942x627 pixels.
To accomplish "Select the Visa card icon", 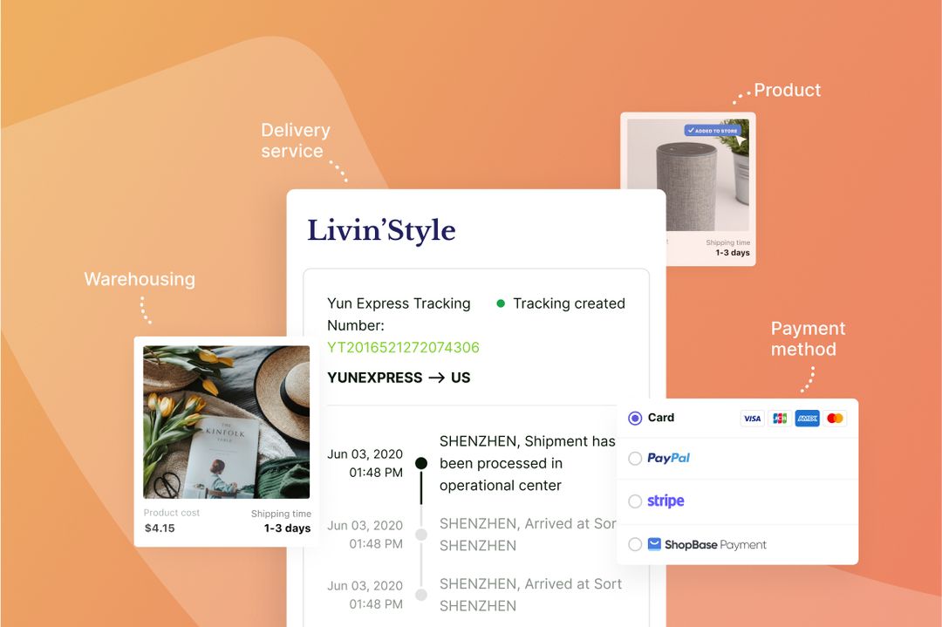I will (752, 419).
